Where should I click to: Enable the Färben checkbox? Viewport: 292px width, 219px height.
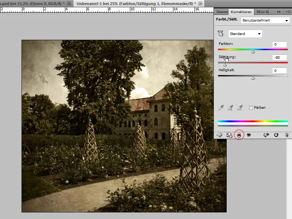tap(250, 107)
